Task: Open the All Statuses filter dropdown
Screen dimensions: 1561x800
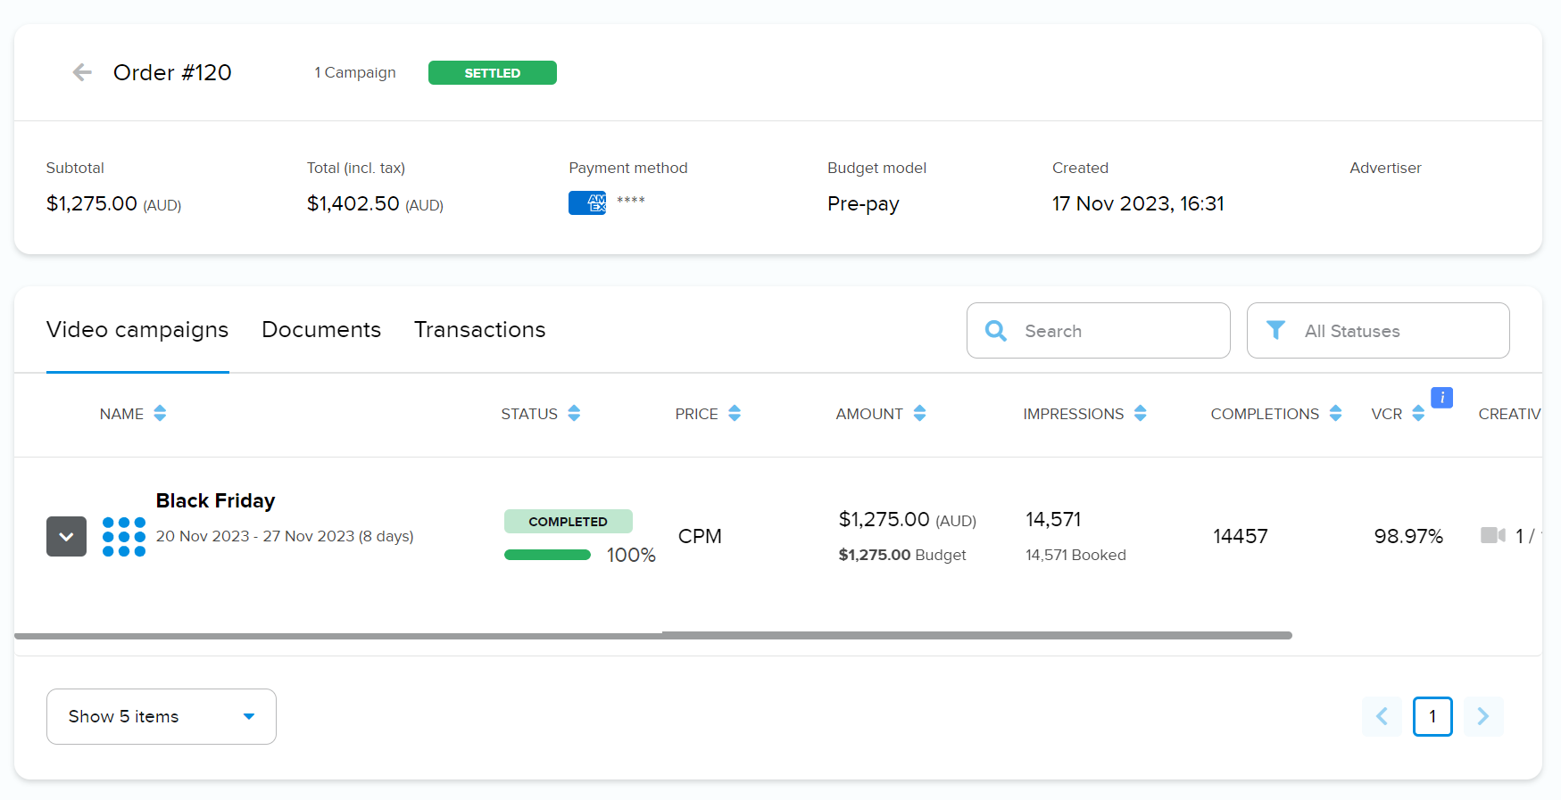Action: click(1378, 331)
